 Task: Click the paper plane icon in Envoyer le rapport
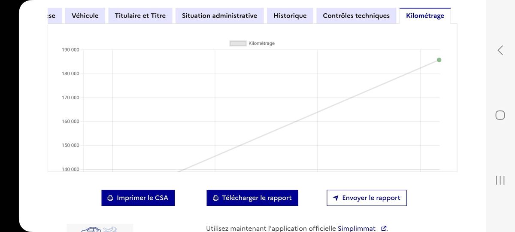point(336,198)
